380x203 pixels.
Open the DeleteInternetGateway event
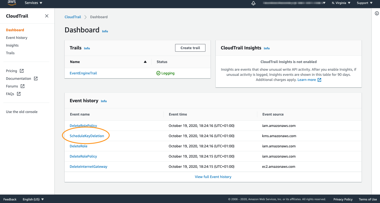click(88, 166)
